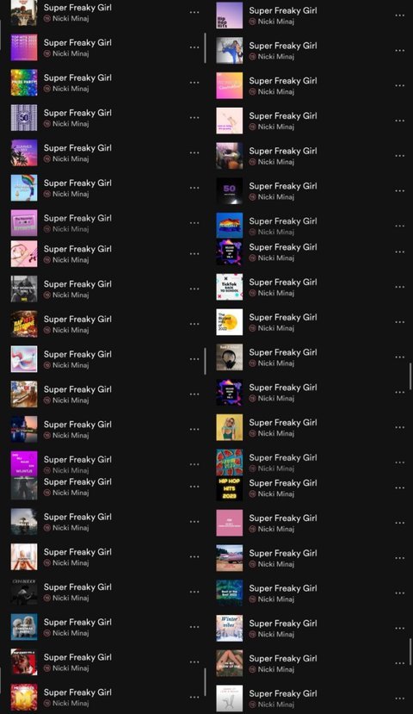Open three-dot menu beside black 50 cover

point(399,191)
